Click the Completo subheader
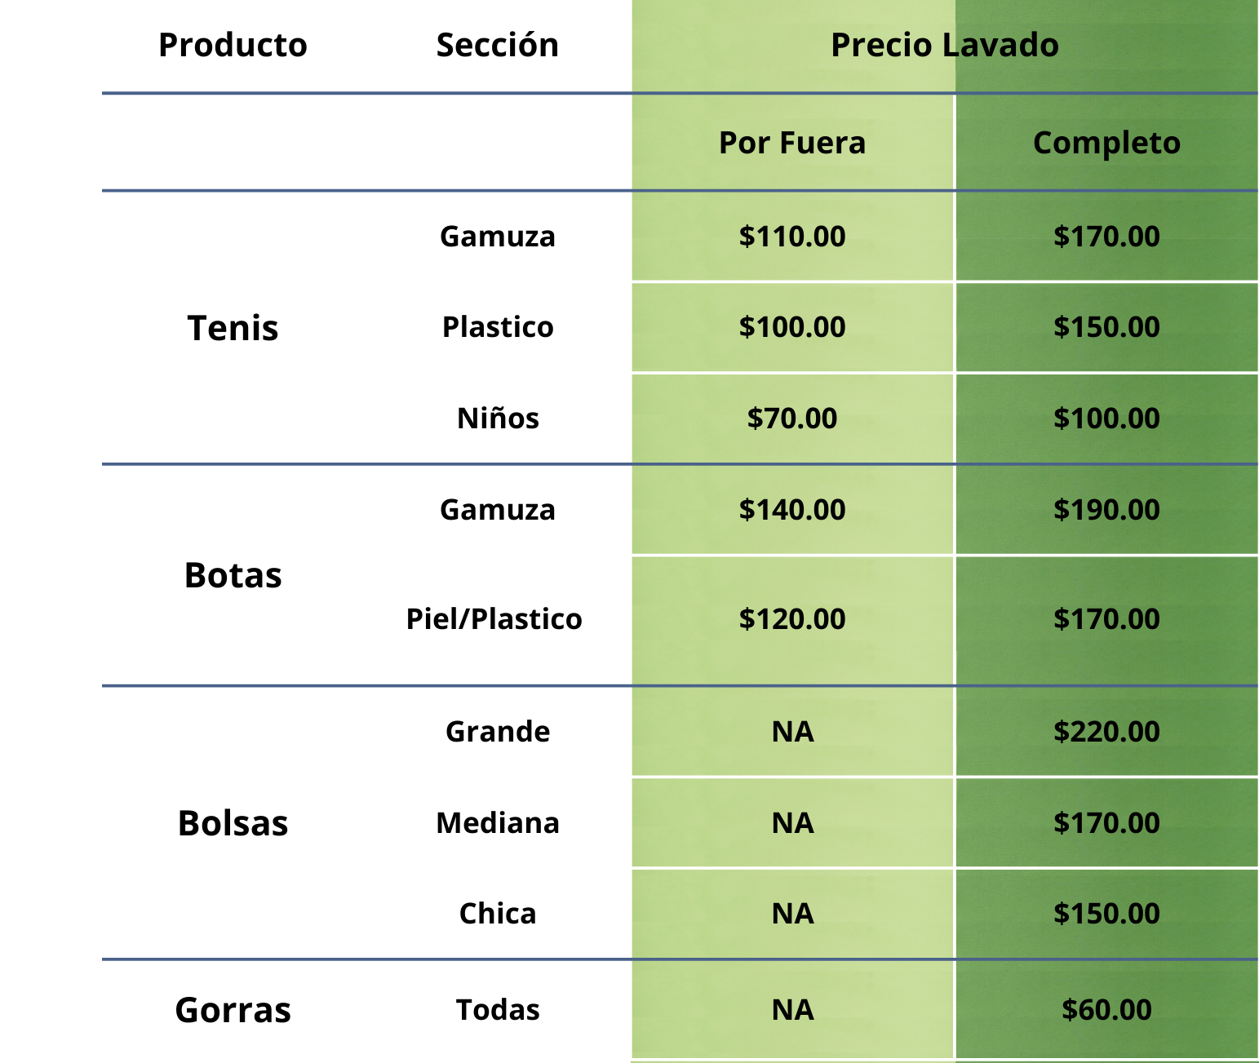The width and height of the screenshot is (1259, 1063). (1106, 143)
